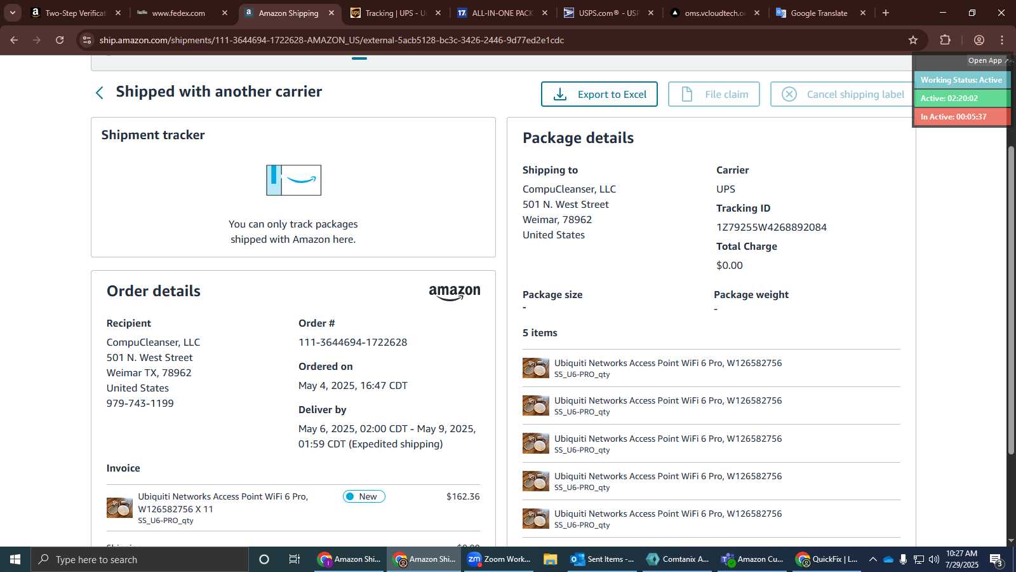Click the Total Charge $0.00 value
Image resolution: width=1016 pixels, height=572 pixels.
point(730,266)
